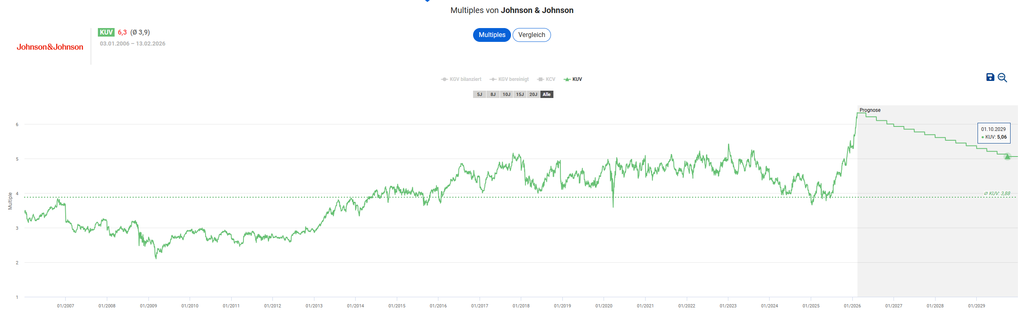
Task: Click the save chart floppy disk icon
Action: click(990, 77)
